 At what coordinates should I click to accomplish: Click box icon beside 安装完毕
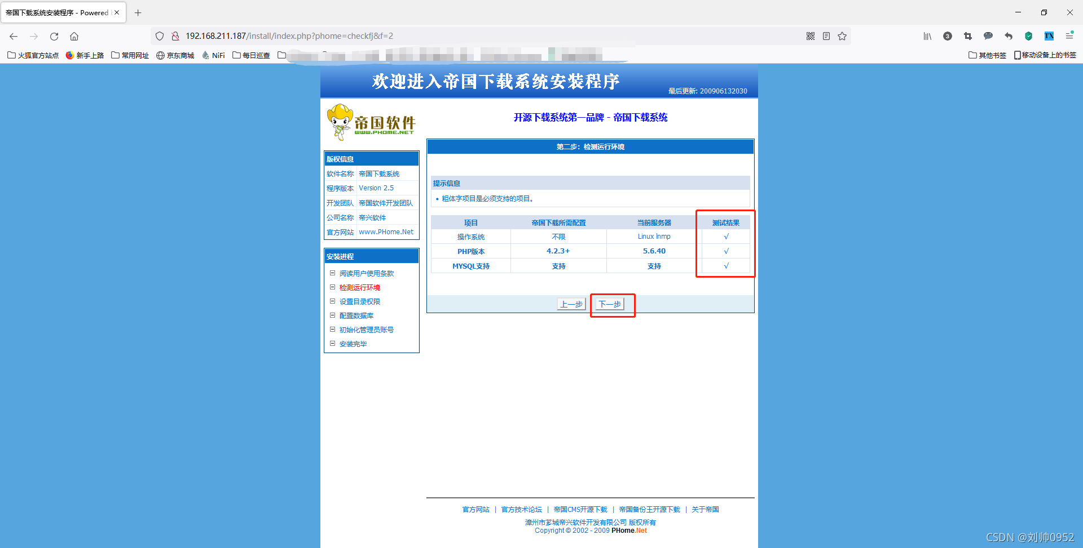[333, 344]
